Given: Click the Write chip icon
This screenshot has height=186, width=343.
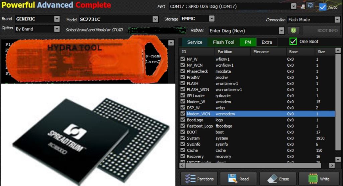Looking at the screenshot, I should coord(313,179).
